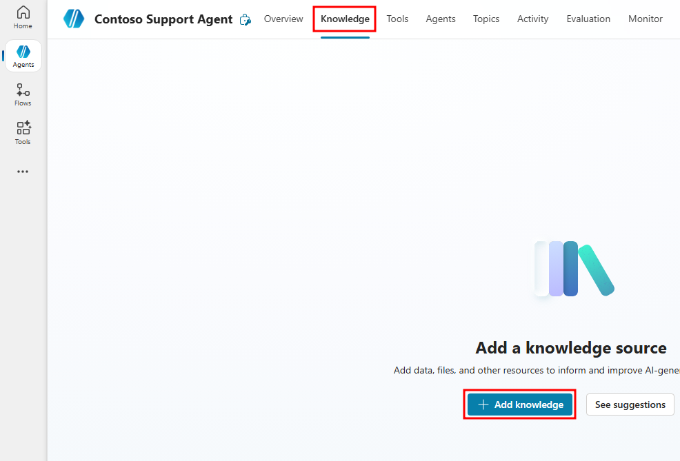
Task: Click the agent settings icon beside title
Action: point(246,19)
